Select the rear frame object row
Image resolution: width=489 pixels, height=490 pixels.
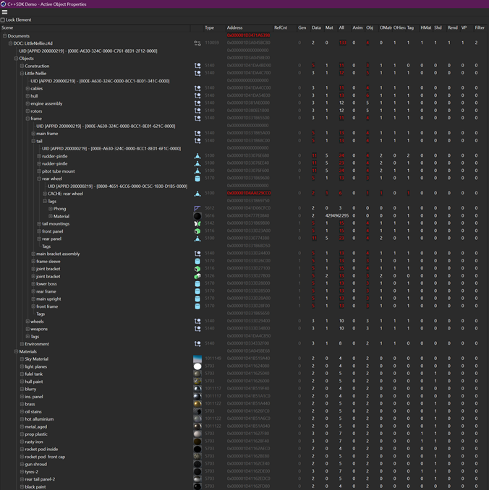click(x=244, y=291)
